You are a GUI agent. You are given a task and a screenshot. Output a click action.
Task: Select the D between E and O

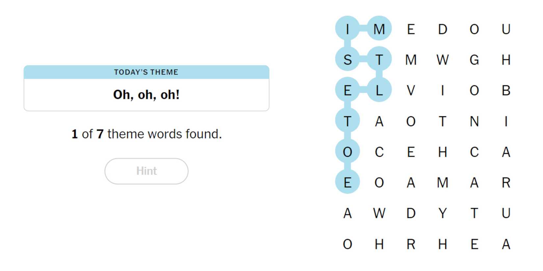443,29
